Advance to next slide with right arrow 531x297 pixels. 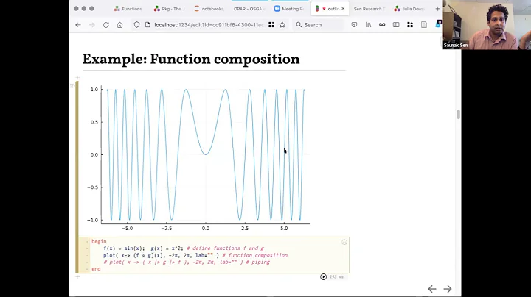pos(448,289)
